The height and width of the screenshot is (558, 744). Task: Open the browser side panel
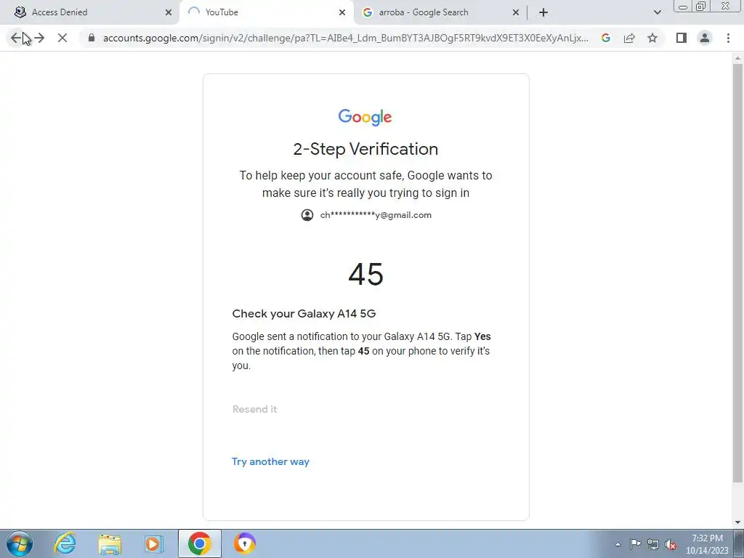point(682,38)
